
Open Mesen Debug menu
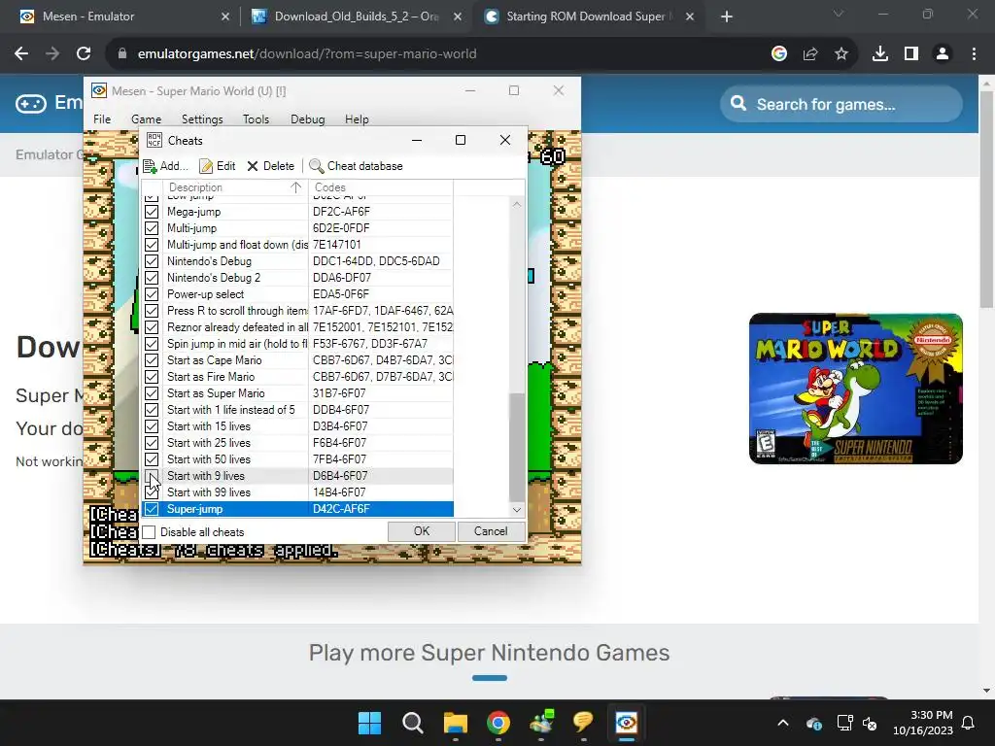click(308, 119)
